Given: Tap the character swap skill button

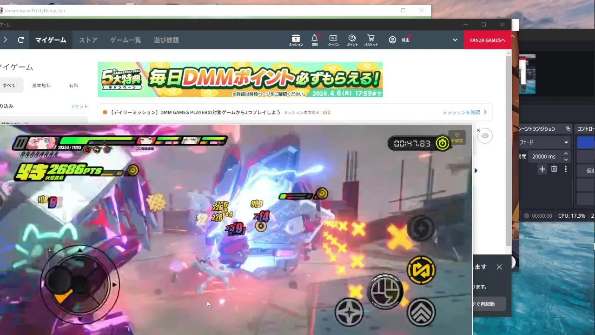Looking at the screenshot, I should point(421,270).
